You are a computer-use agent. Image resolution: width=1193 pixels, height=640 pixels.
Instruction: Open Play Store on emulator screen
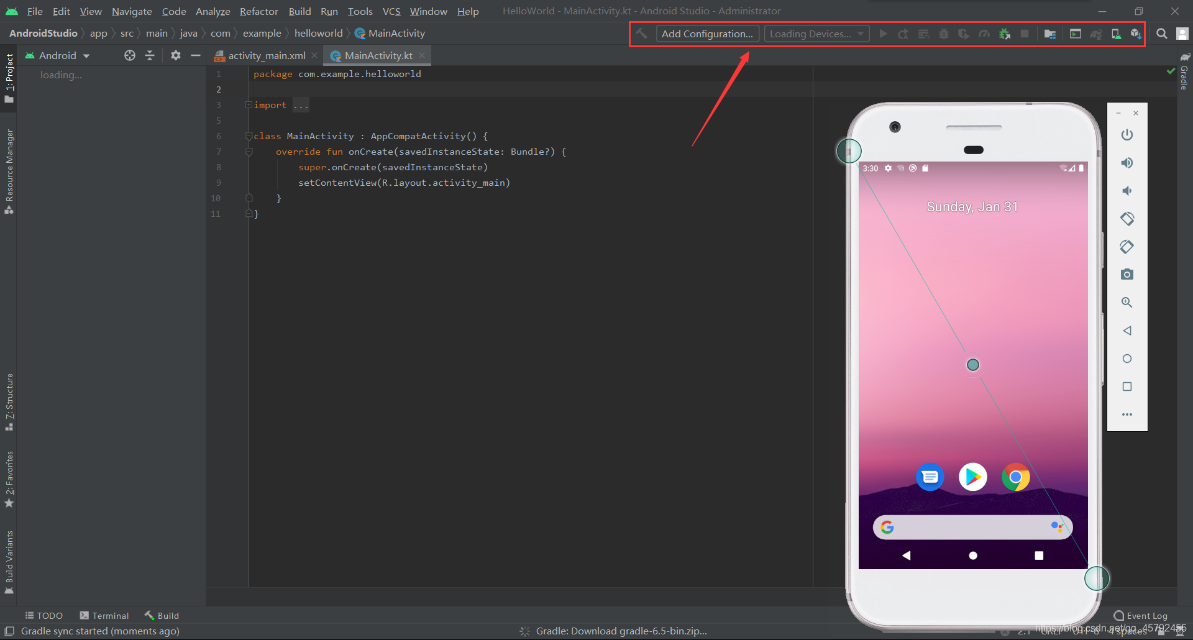(973, 477)
